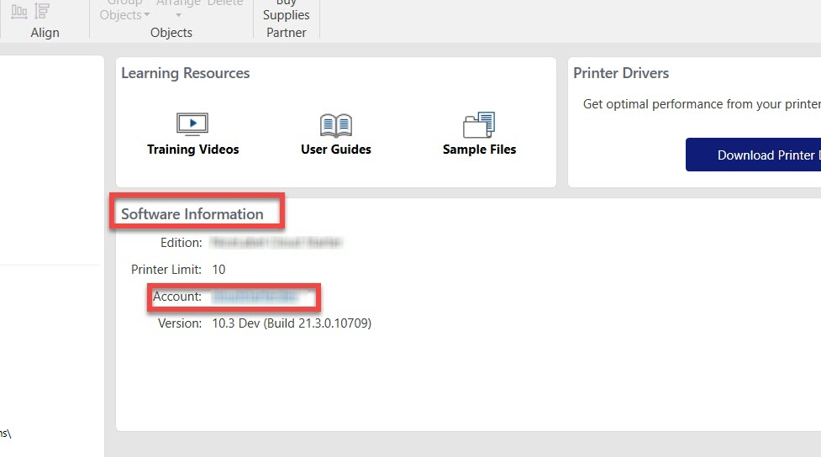821x457 pixels.
Task: Click the blurred Account value
Action: (x=255, y=297)
